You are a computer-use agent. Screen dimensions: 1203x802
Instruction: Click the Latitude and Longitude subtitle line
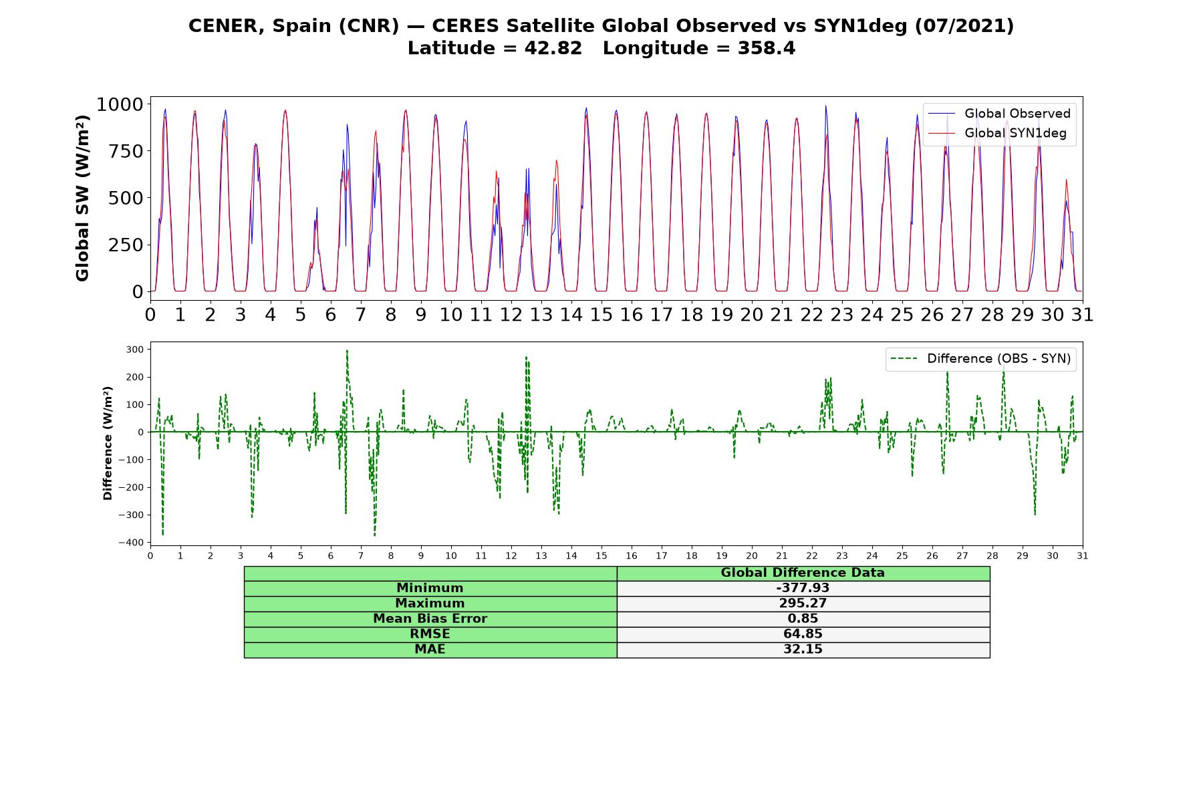tap(601, 48)
